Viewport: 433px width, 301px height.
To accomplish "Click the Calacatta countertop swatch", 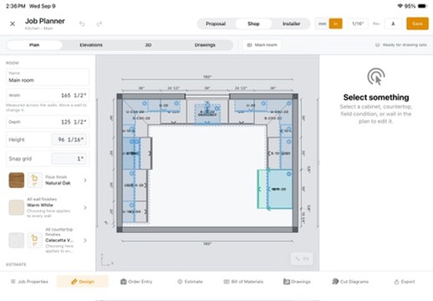I will tap(17, 240).
